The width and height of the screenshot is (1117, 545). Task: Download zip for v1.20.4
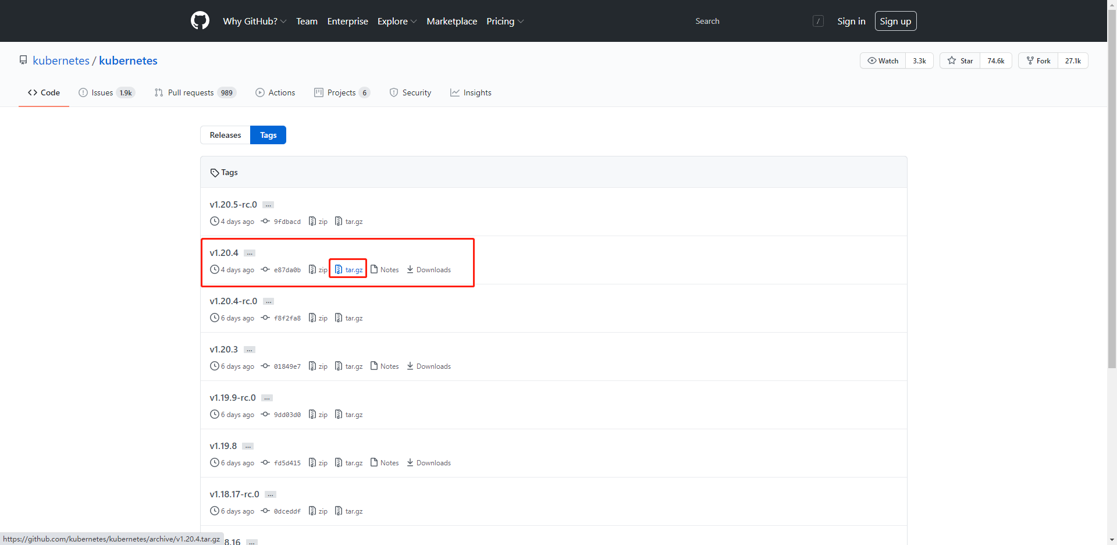pyautogui.click(x=318, y=270)
